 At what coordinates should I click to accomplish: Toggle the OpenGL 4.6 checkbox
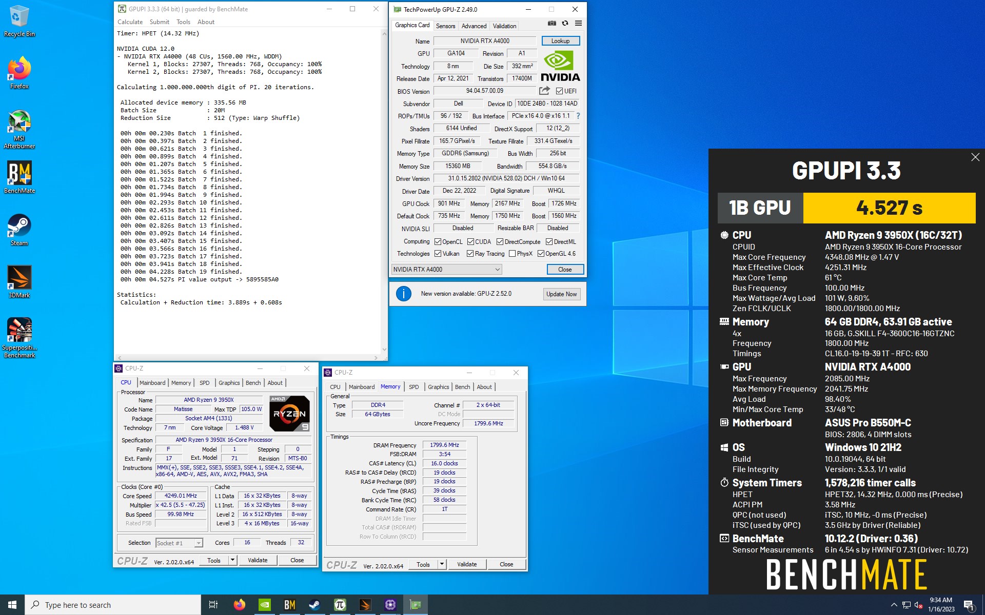point(541,254)
